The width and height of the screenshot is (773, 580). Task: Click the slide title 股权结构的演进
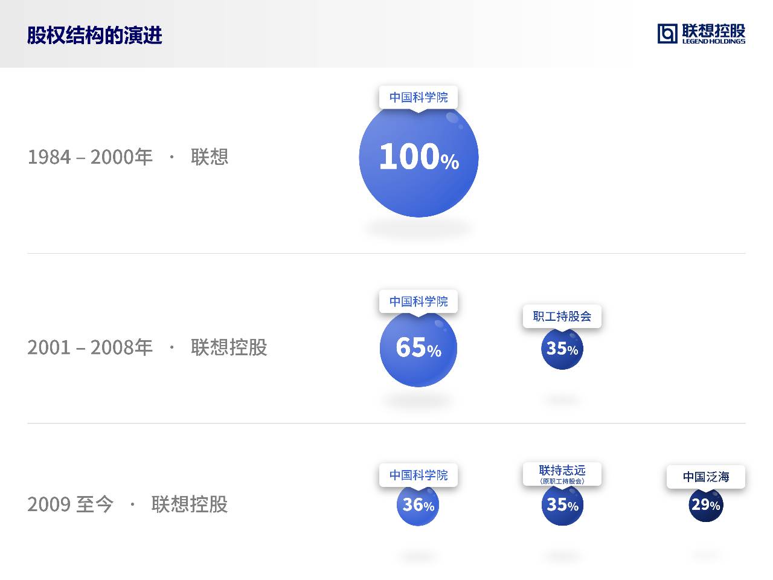[x=95, y=35]
